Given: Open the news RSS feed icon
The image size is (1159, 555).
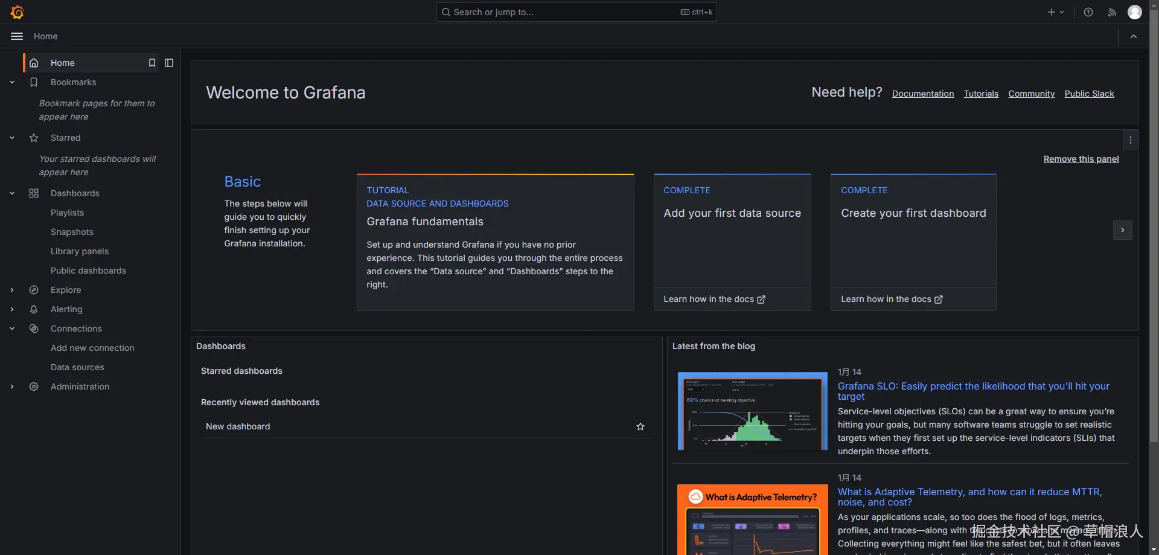Looking at the screenshot, I should click(1112, 12).
